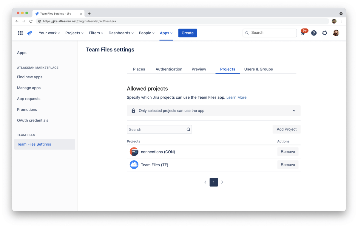Screen dimensions: 358x227
Task: Focus the Jira top Search field
Action: point(270,33)
